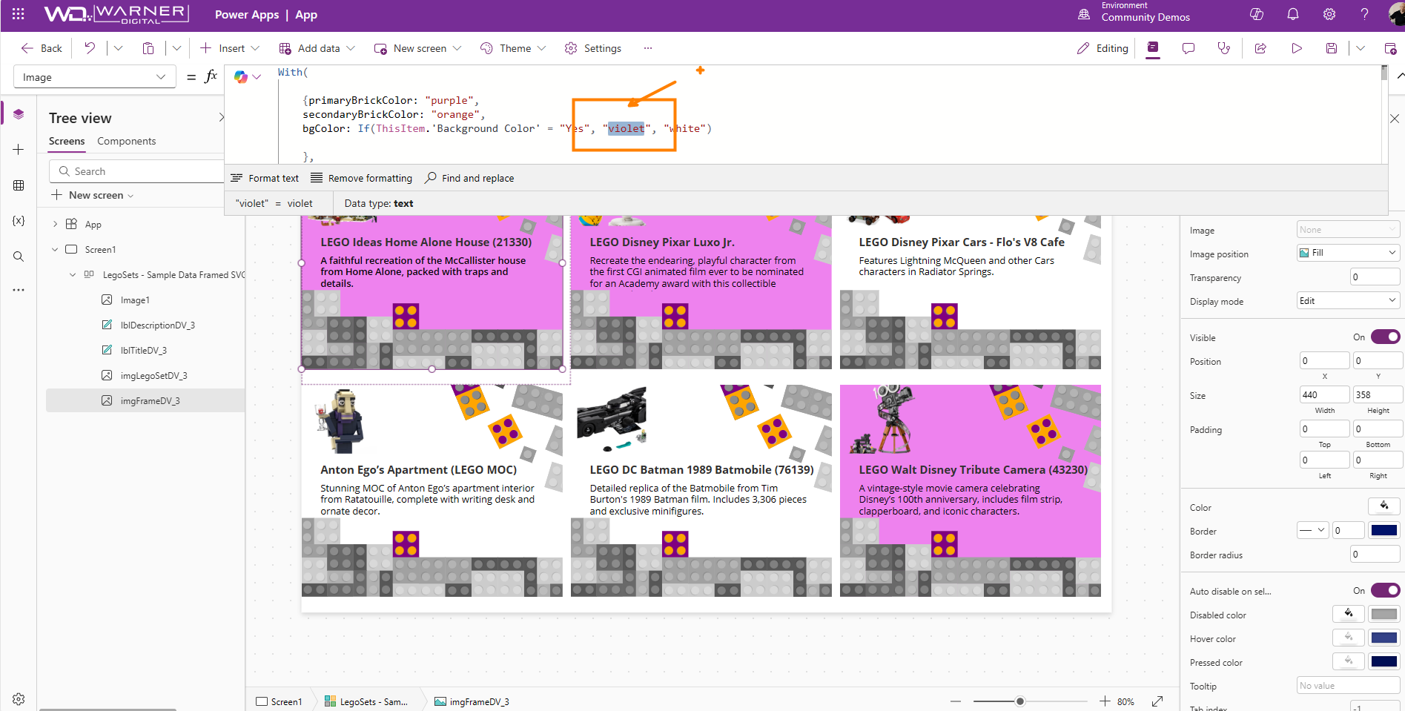1405x711 pixels.
Task: Open the Insert menu
Action: [x=230, y=48]
